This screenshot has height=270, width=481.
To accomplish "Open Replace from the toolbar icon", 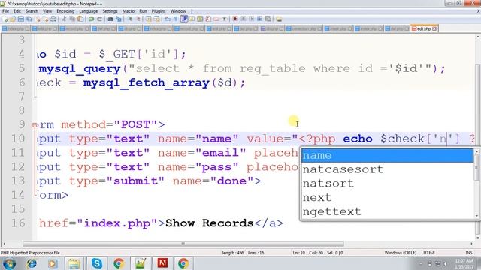I will [x=119, y=19].
